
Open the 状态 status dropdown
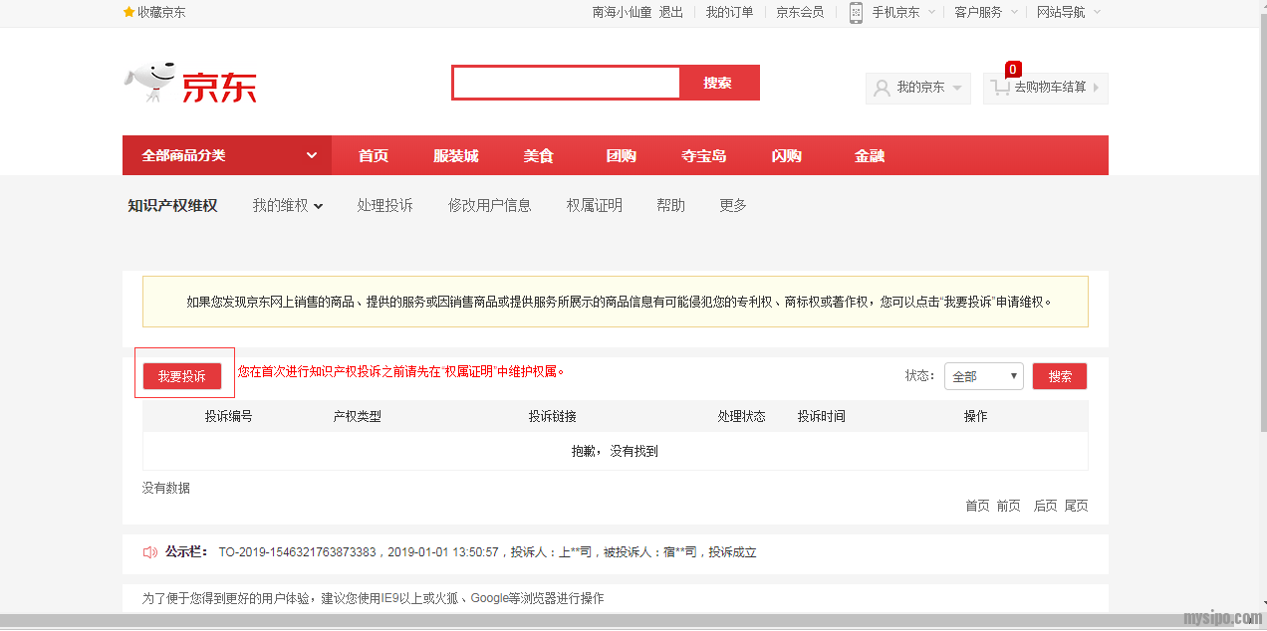pos(983,376)
